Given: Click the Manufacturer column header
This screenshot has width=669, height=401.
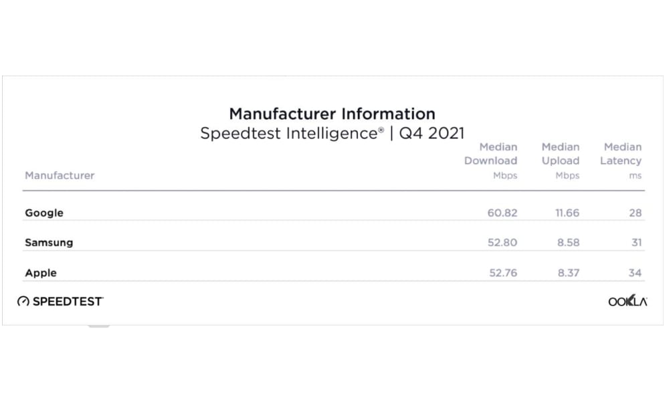Looking at the screenshot, I should tap(60, 176).
